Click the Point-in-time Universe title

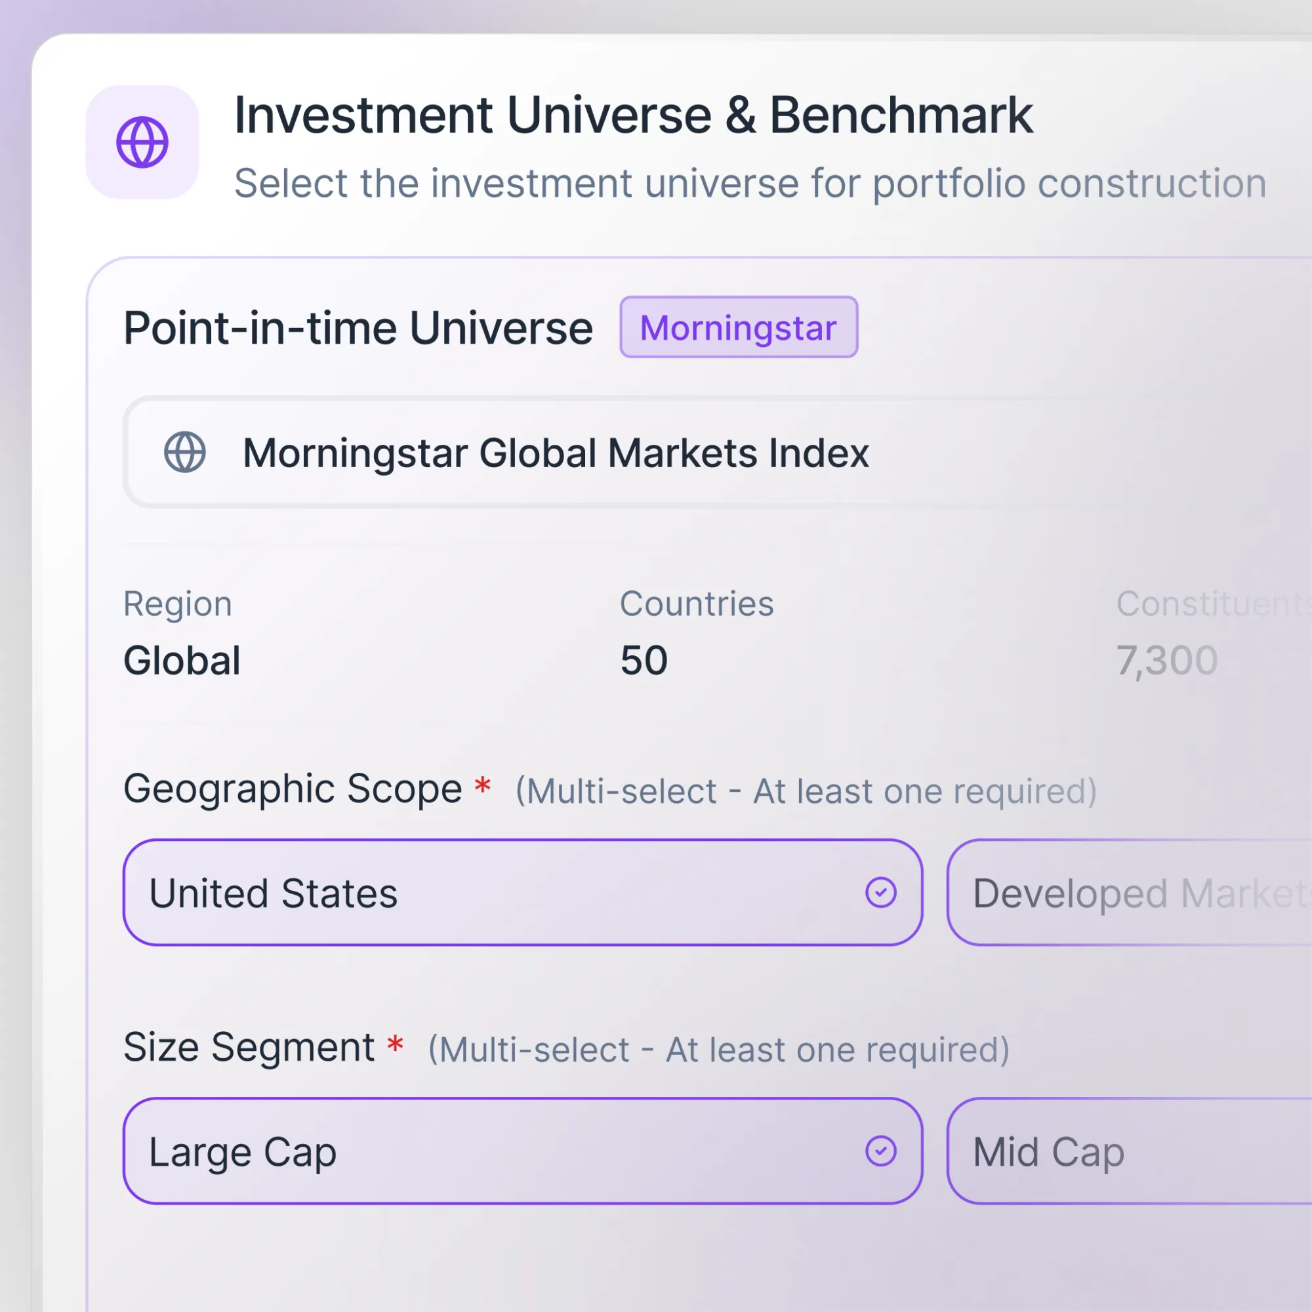(358, 329)
